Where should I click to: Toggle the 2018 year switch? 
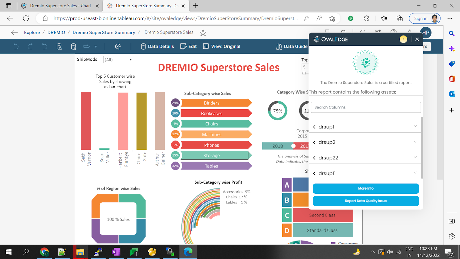293,146
